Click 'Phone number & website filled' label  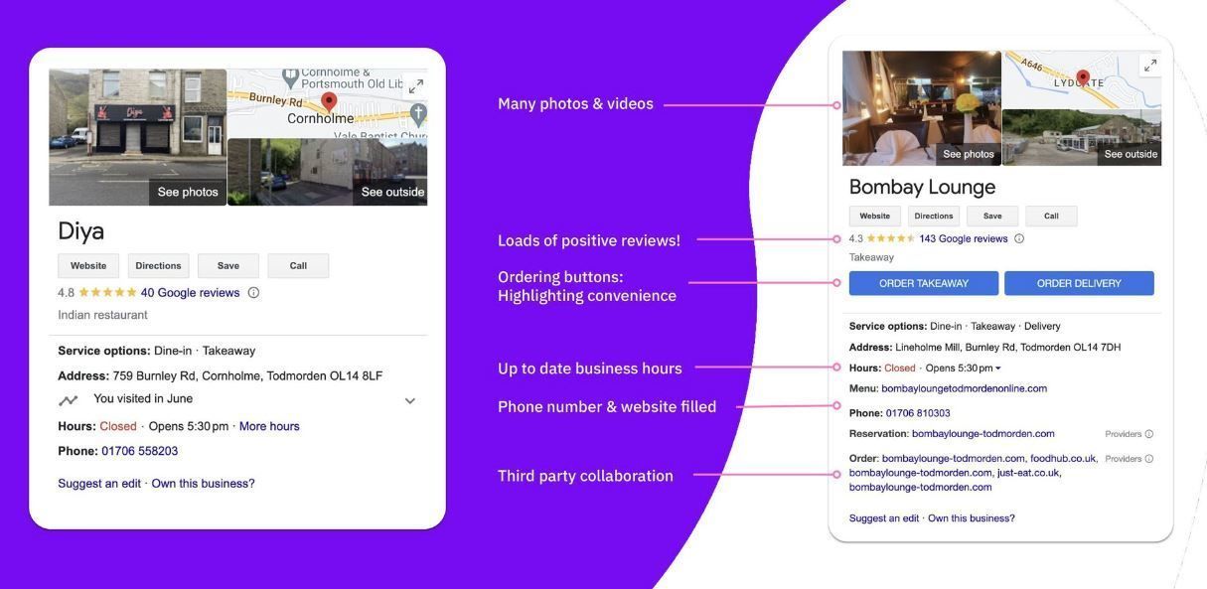point(607,406)
